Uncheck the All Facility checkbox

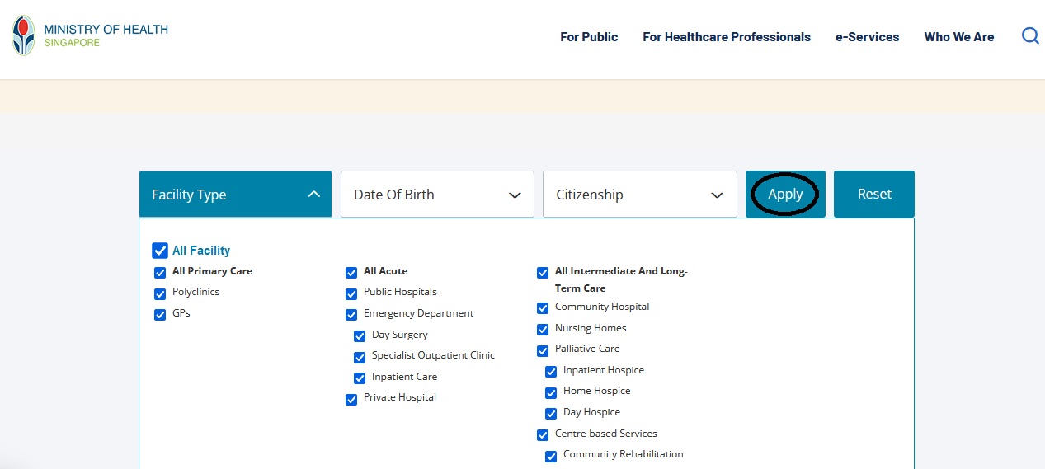point(160,251)
